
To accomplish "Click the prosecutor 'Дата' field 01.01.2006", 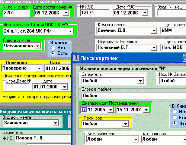I will [x=58, y=68].
